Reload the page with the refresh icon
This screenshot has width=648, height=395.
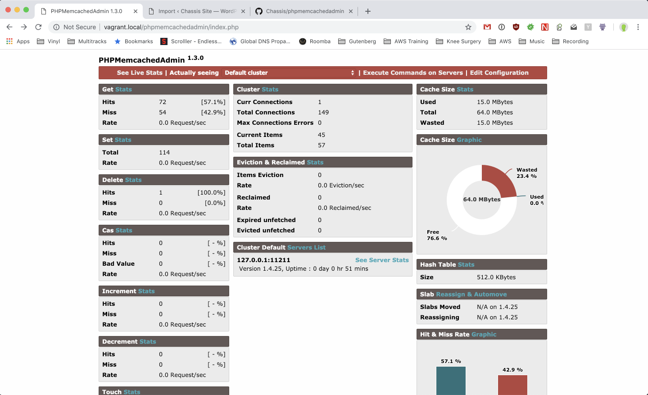tap(38, 27)
